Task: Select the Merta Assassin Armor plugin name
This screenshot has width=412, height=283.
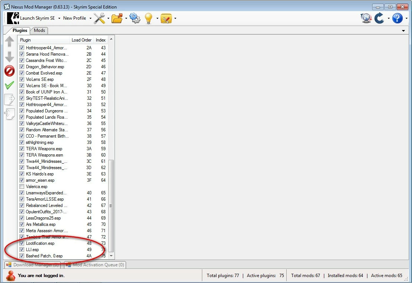Action: point(47,231)
